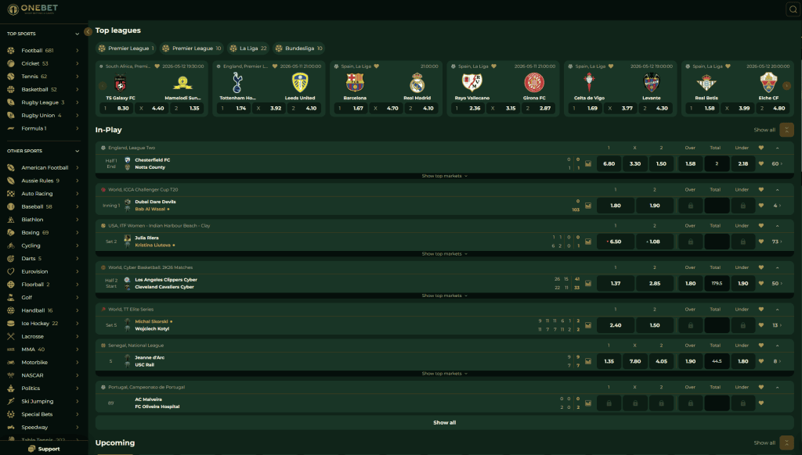
Task: Favorite the Tottenham vs Leeds United card
Action: [x=275, y=66]
